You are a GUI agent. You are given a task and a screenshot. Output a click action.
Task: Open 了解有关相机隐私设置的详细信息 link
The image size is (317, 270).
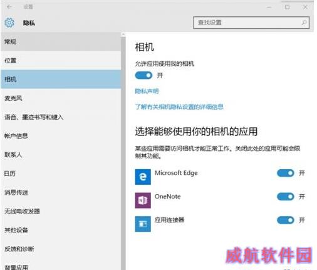click(x=179, y=107)
